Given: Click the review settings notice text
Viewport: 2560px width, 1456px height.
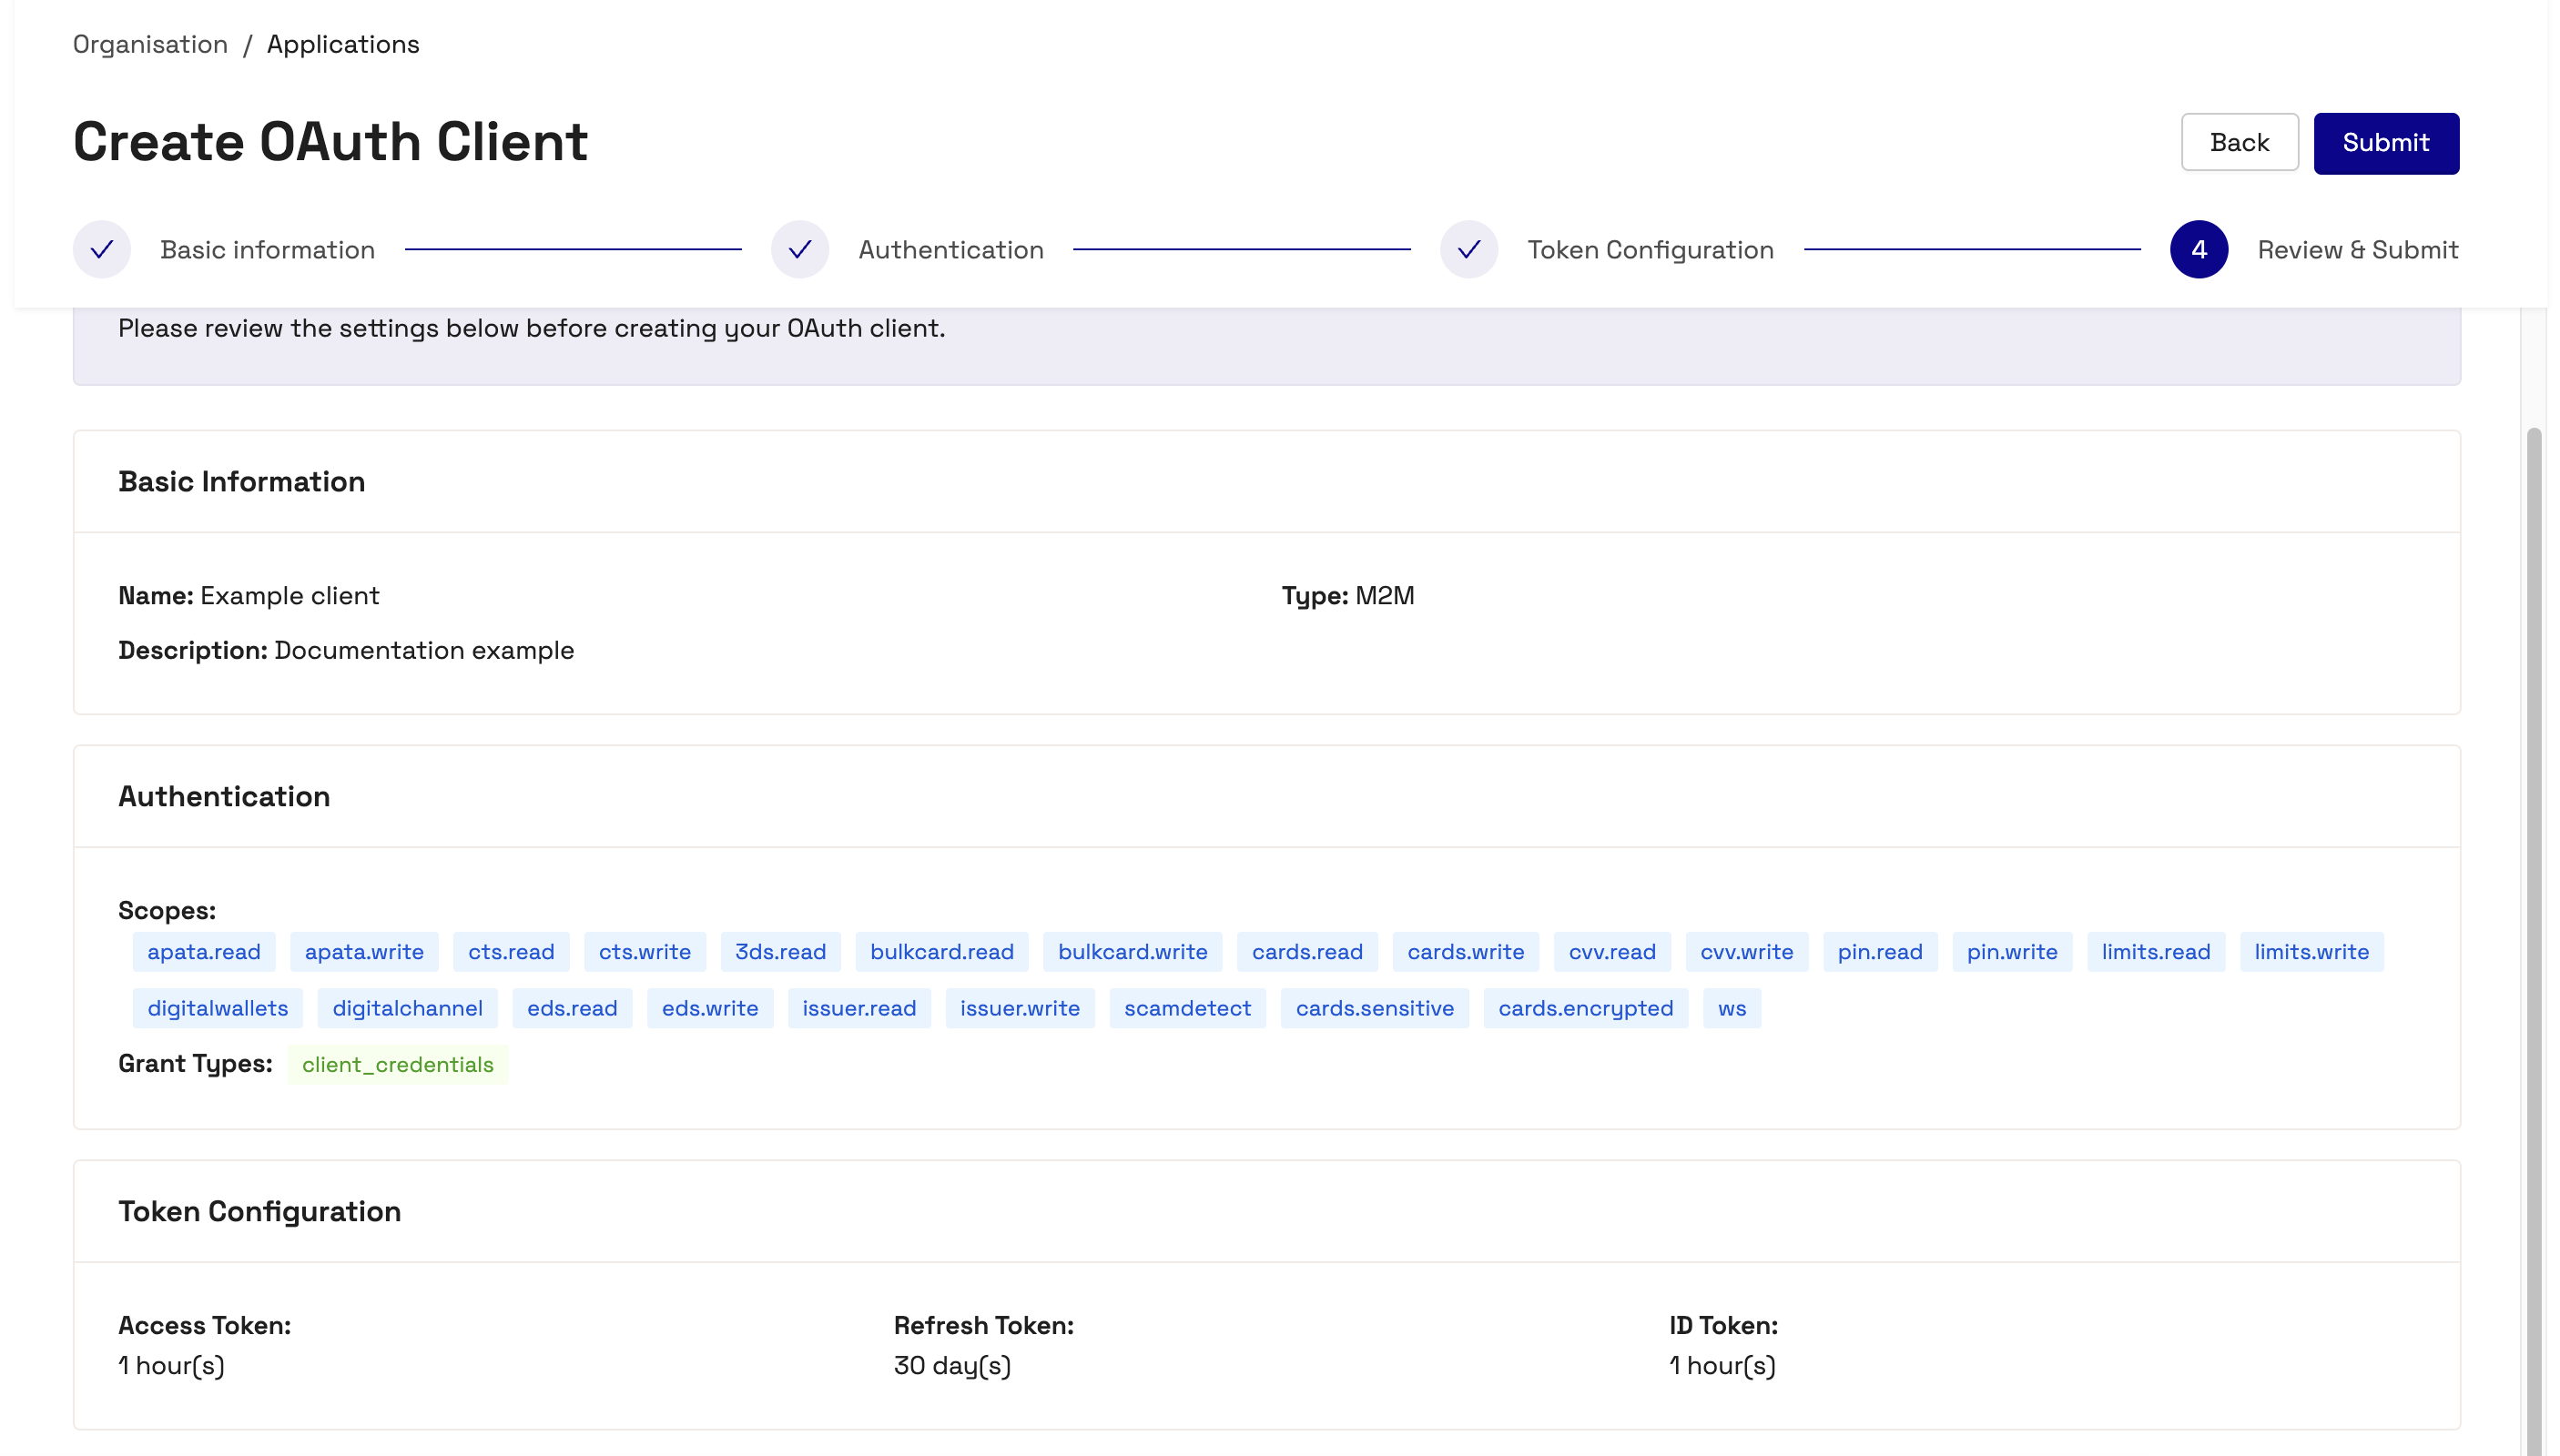Looking at the screenshot, I should tap(531, 328).
